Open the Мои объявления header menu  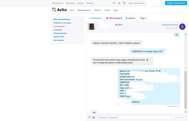click(x=136, y=3)
